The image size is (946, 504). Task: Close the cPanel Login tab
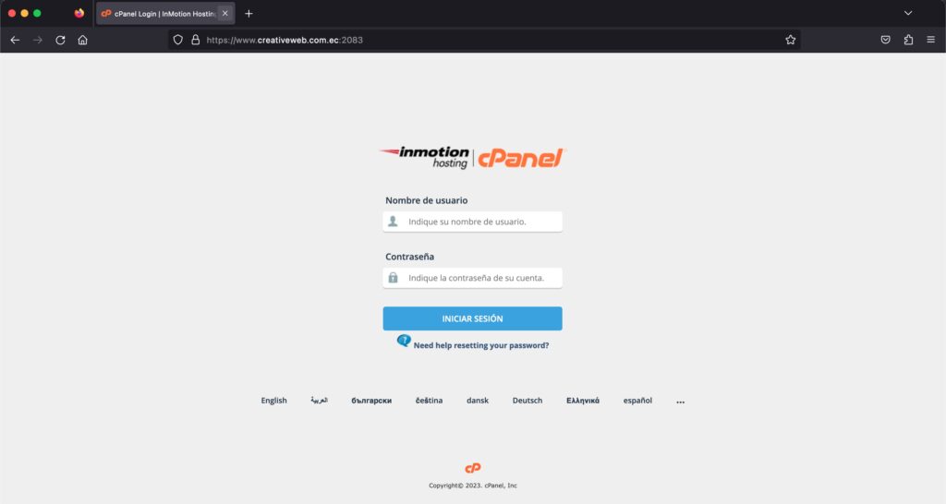[x=225, y=13]
